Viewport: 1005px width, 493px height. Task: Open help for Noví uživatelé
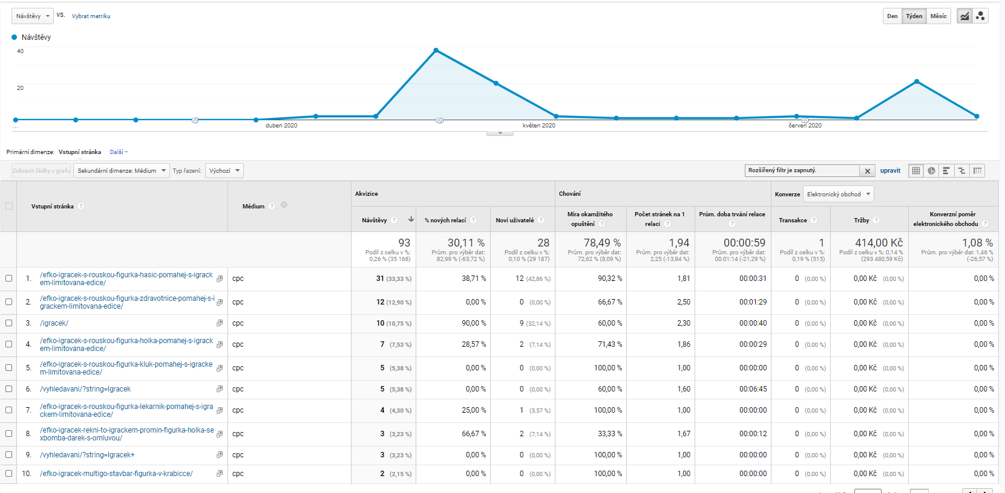(541, 220)
